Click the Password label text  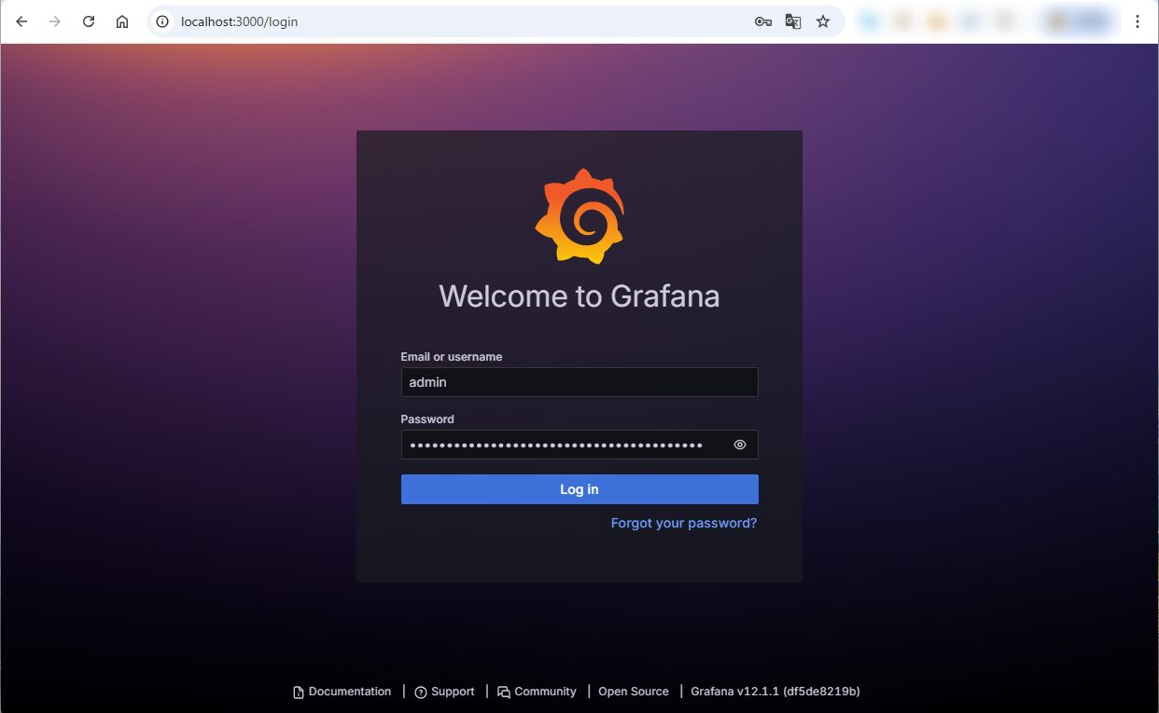coord(427,419)
